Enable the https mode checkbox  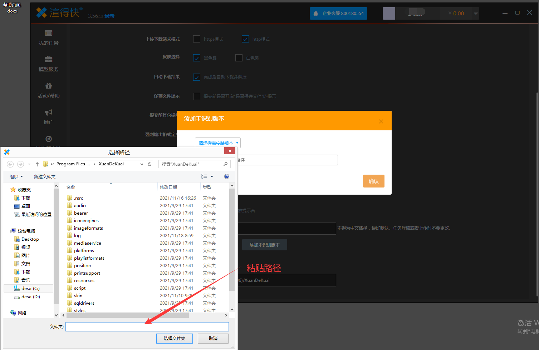pos(197,39)
